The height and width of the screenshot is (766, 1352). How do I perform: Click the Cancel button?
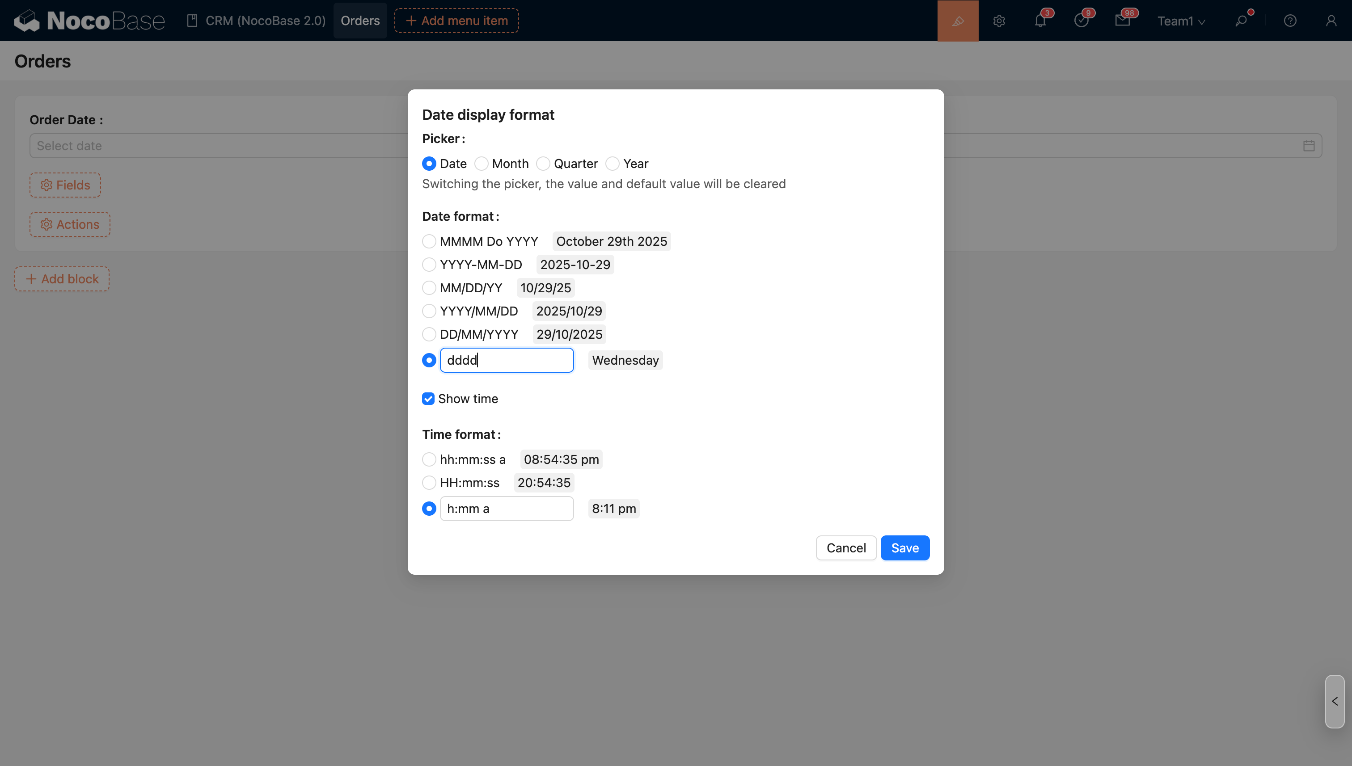tap(846, 547)
